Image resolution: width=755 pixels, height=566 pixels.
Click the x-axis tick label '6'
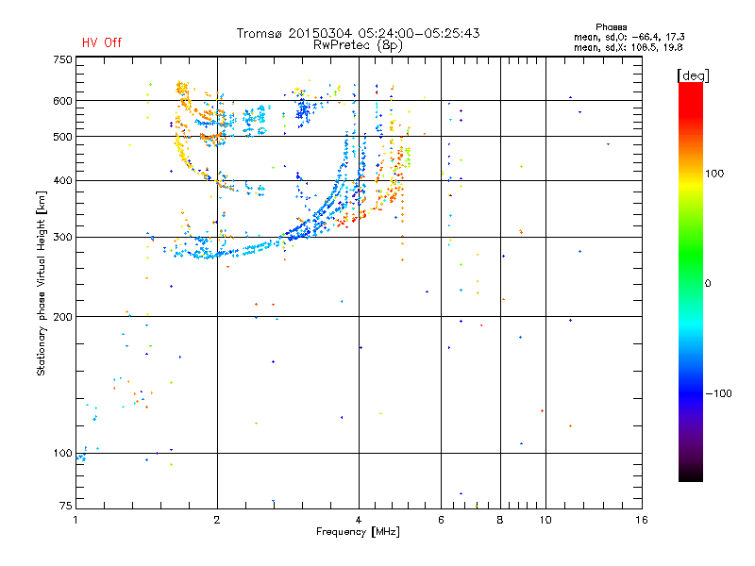(441, 520)
